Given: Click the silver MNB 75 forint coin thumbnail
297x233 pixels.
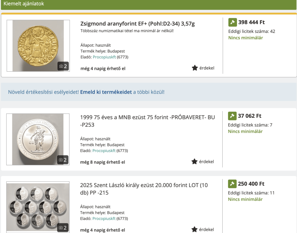Looking at the screenshot, I should click(38, 139).
